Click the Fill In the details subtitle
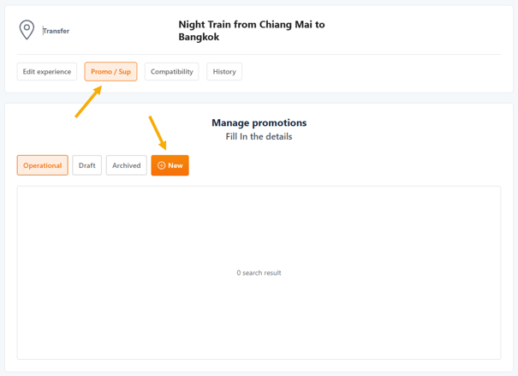518x376 pixels. pyautogui.click(x=259, y=137)
